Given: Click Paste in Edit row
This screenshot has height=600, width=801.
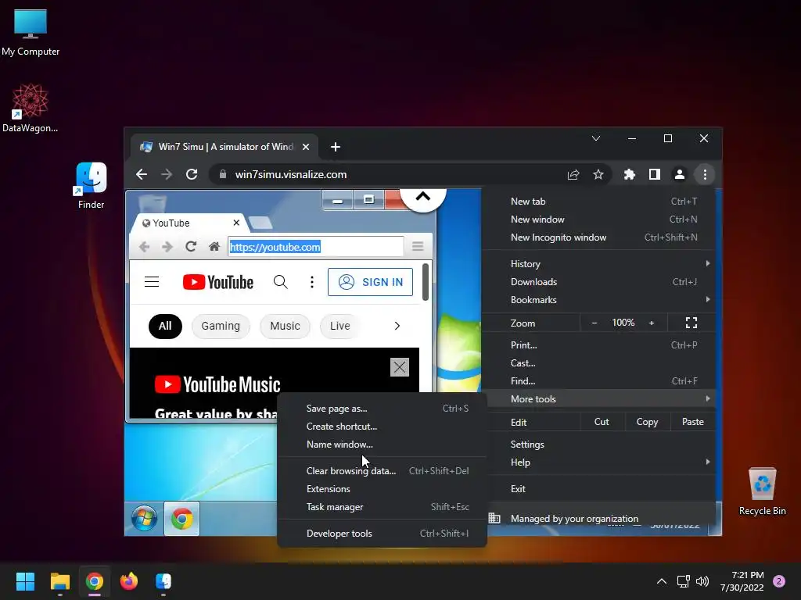Looking at the screenshot, I should (693, 422).
